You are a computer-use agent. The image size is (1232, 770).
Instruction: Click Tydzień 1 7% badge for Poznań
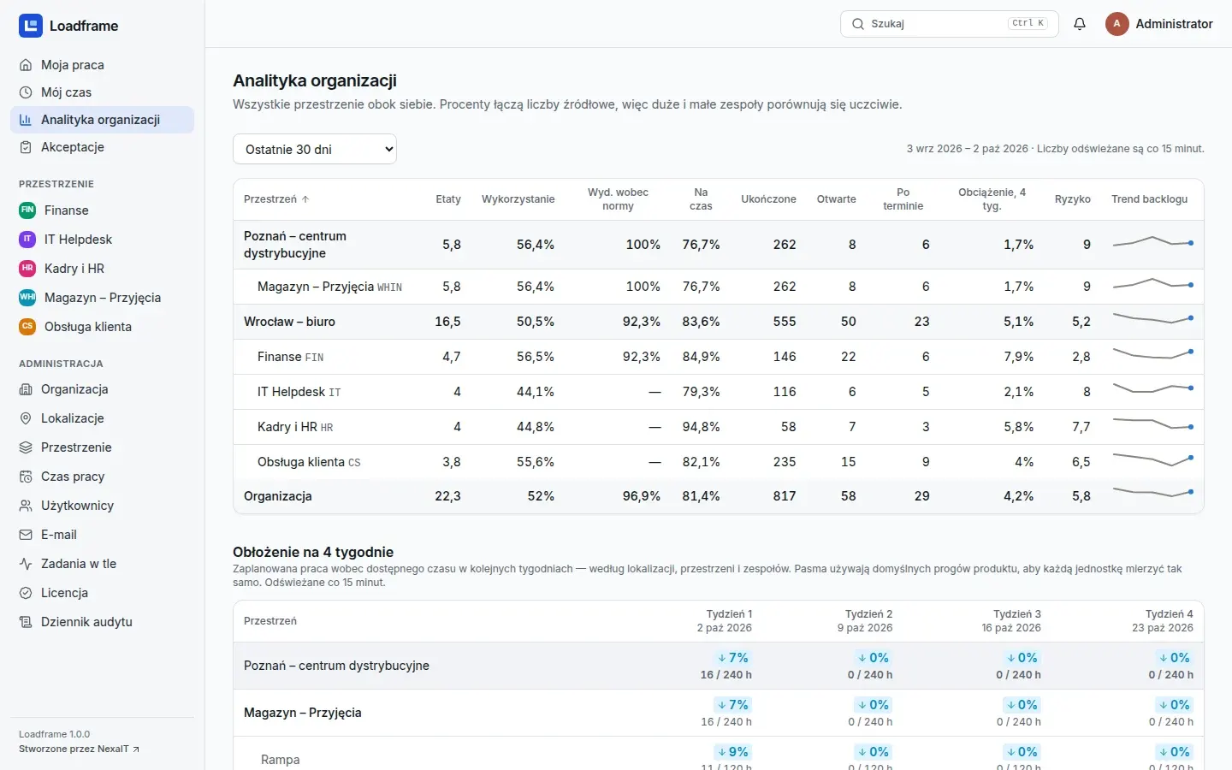click(x=733, y=658)
